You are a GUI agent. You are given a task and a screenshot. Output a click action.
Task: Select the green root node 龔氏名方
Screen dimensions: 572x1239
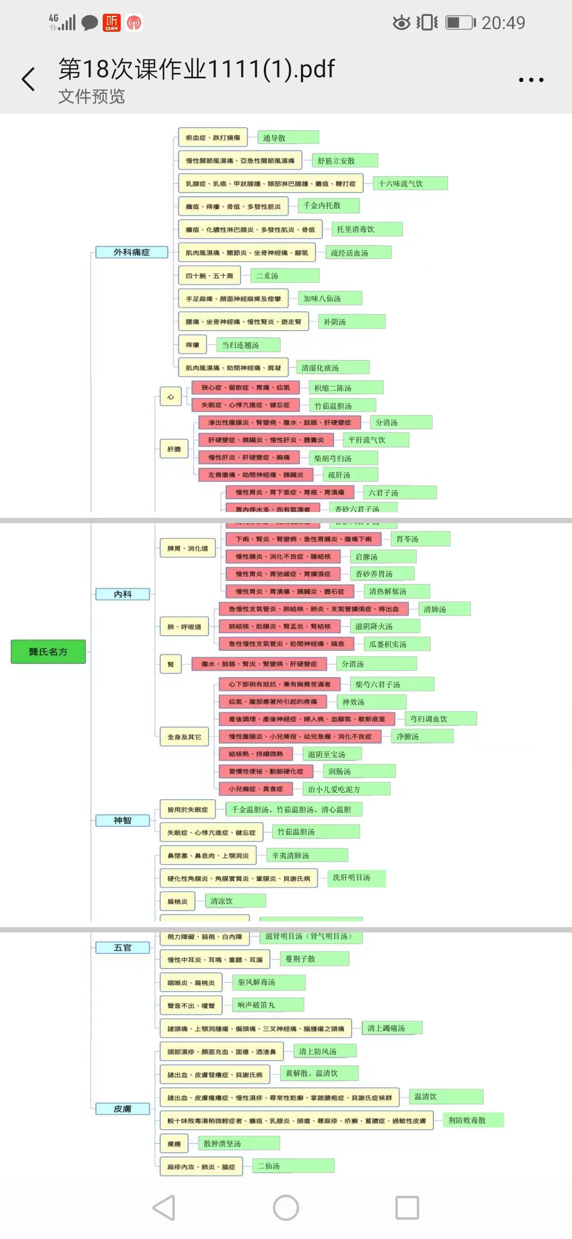pyautogui.click(x=48, y=652)
